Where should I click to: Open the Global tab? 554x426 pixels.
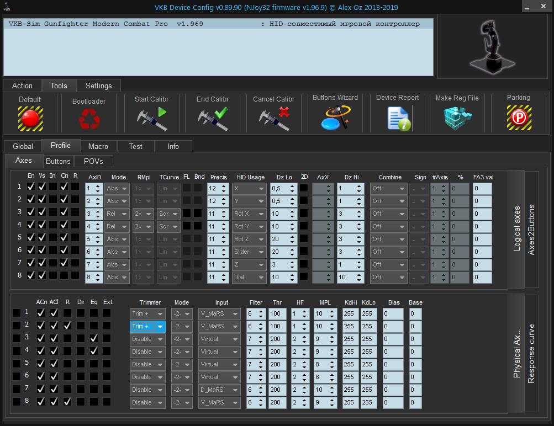(23, 146)
